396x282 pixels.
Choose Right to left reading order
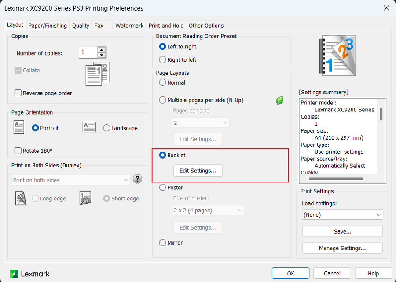pyautogui.click(x=162, y=59)
